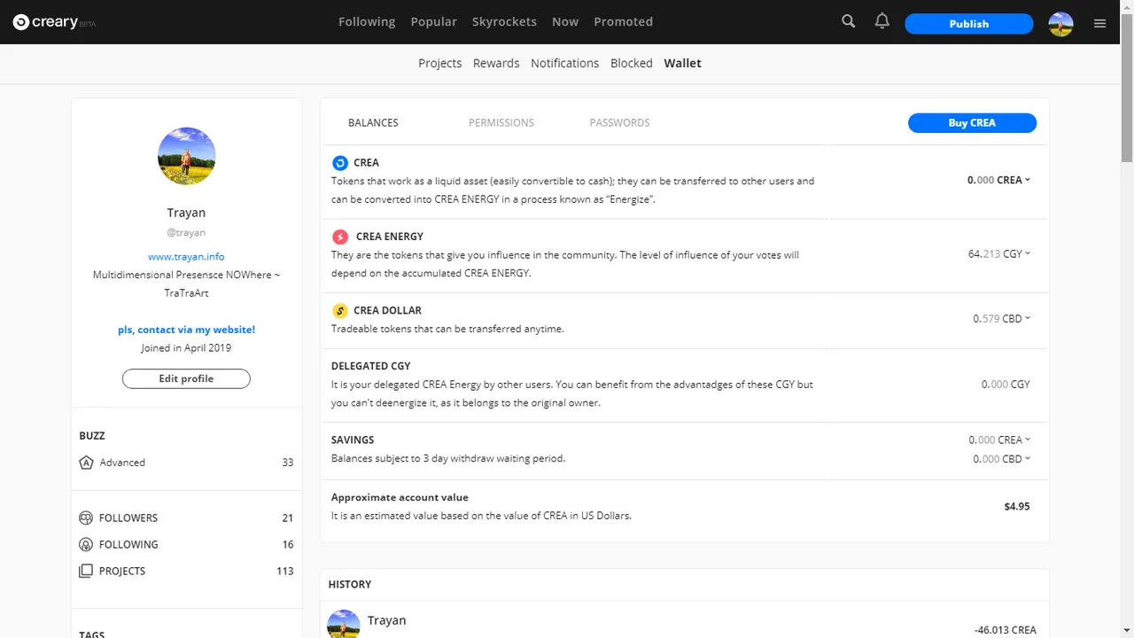Switch to the Projects profile tab
Screen dimensions: 1134x638
click(440, 63)
